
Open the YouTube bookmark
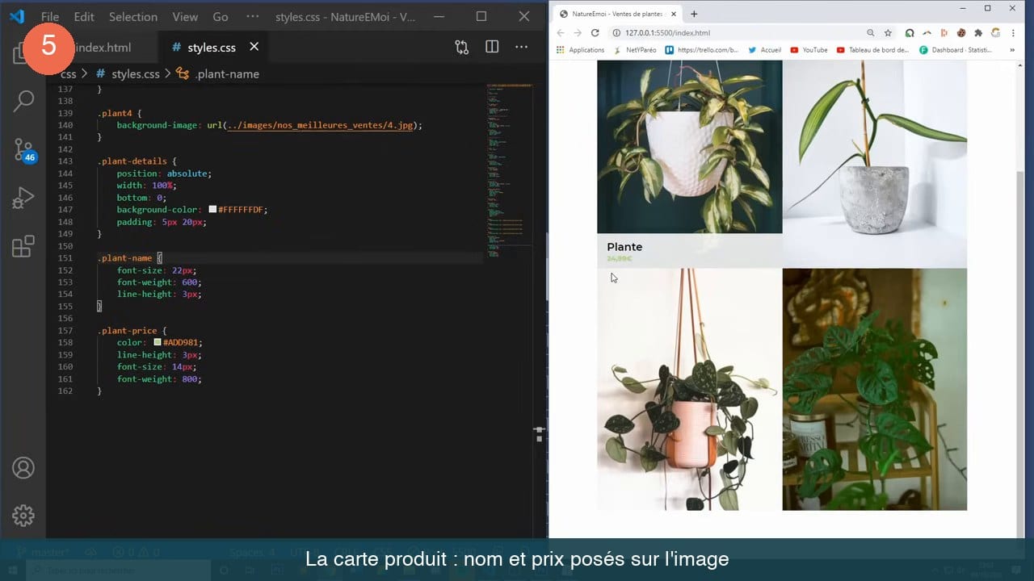pyautogui.click(x=809, y=50)
